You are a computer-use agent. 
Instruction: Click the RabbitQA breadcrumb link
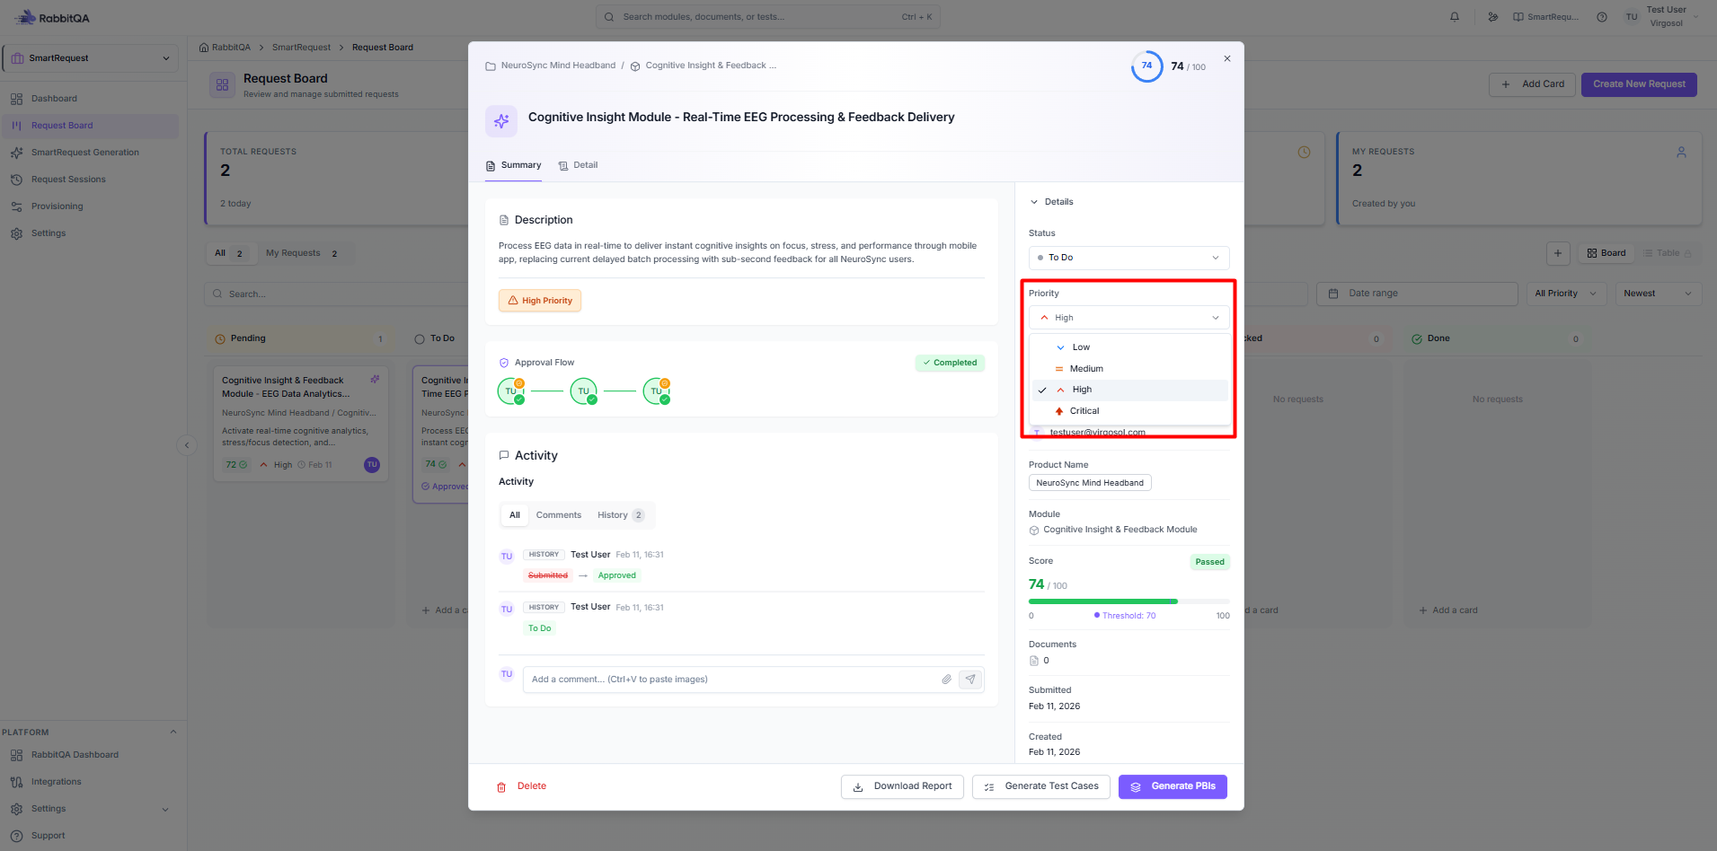point(225,48)
